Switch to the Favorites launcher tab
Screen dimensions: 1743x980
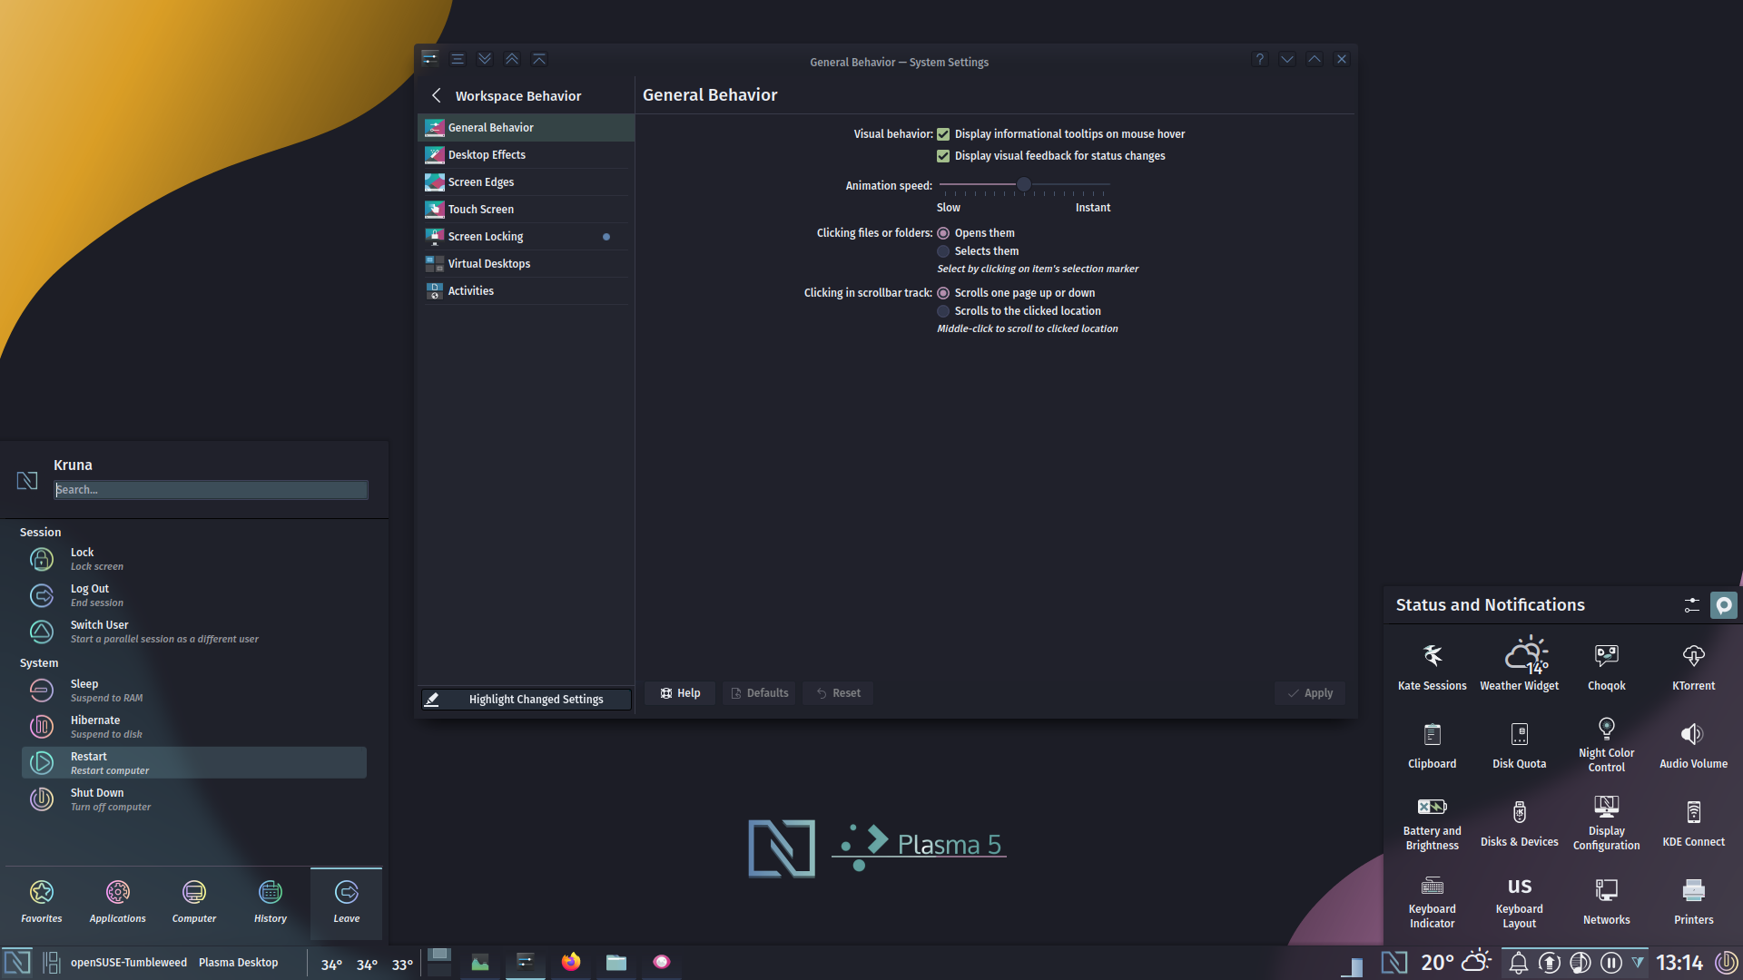[42, 903]
